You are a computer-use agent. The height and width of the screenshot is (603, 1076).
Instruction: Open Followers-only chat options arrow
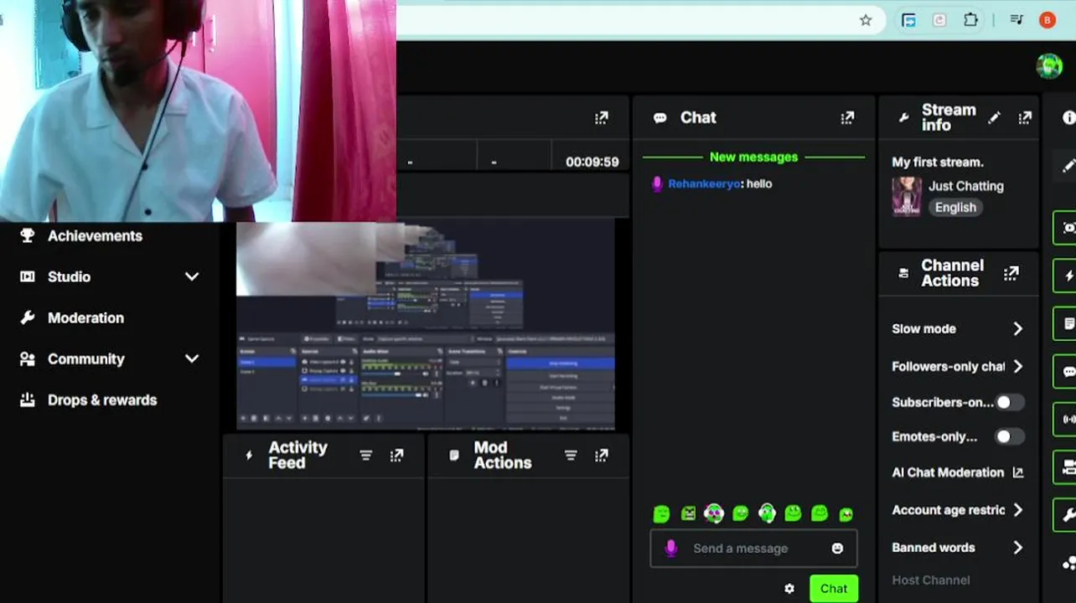1017,366
